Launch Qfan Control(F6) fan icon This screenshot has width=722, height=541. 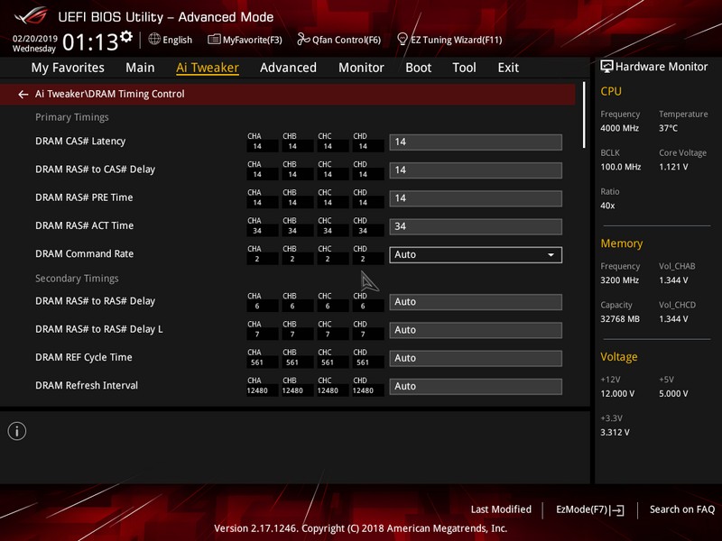click(x=303, y=40)
